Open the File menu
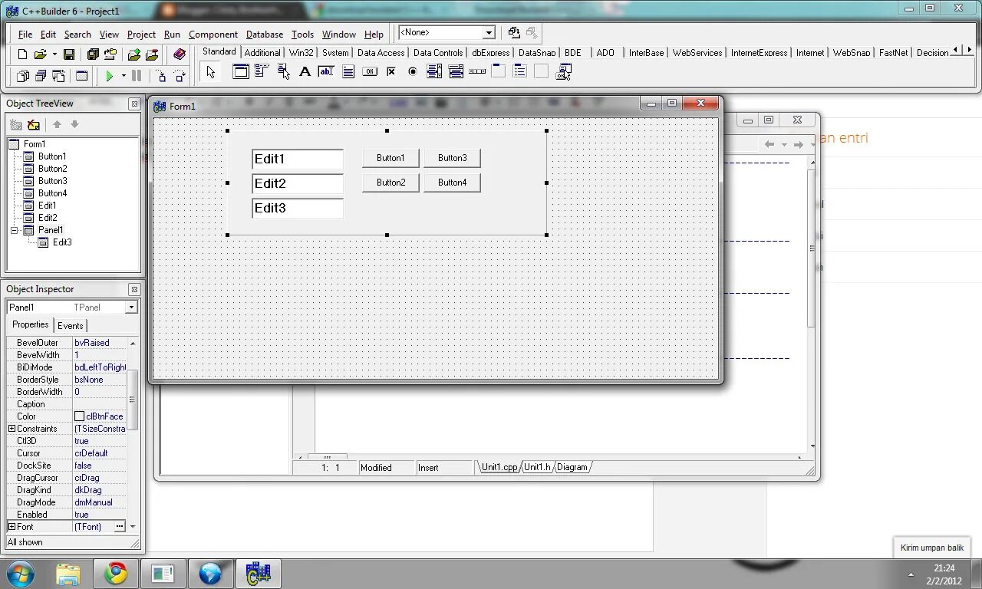The width and height of the screenshot is (982, 589). 25,35
